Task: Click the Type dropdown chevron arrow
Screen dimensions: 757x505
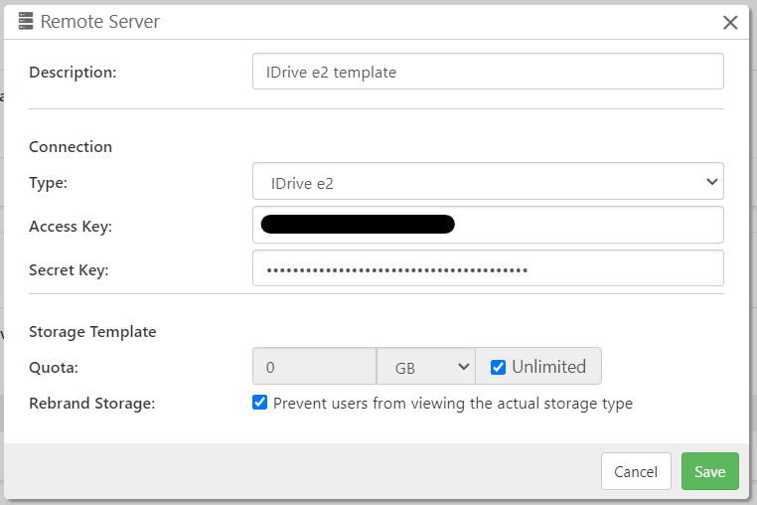Action: 711,182
